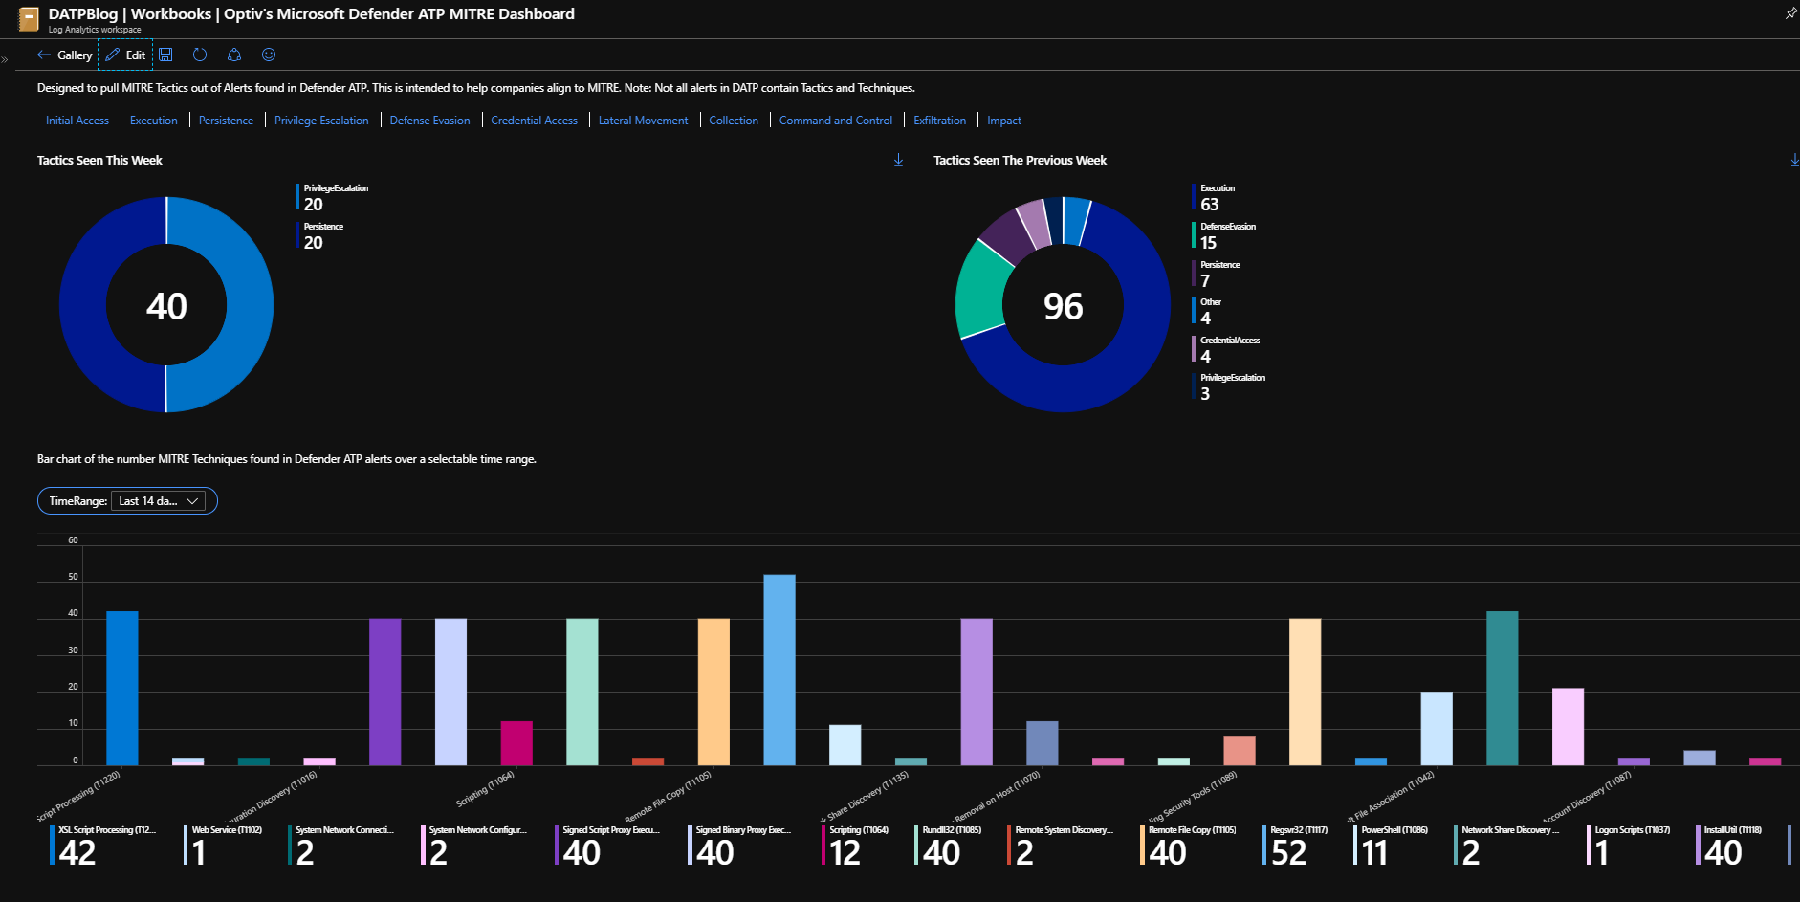Open the Command and Control link
The image size is (1800, 902).
pos(835,121)
